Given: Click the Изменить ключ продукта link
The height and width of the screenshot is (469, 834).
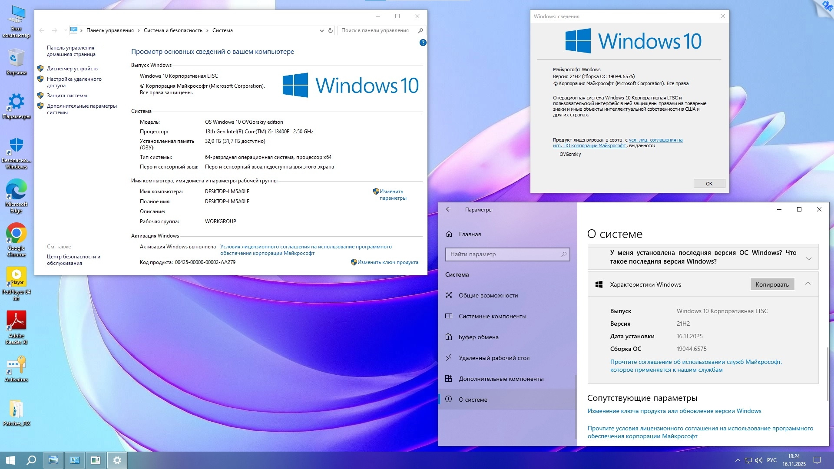Looking at the screenshot, I should click(x=387, y=262).
